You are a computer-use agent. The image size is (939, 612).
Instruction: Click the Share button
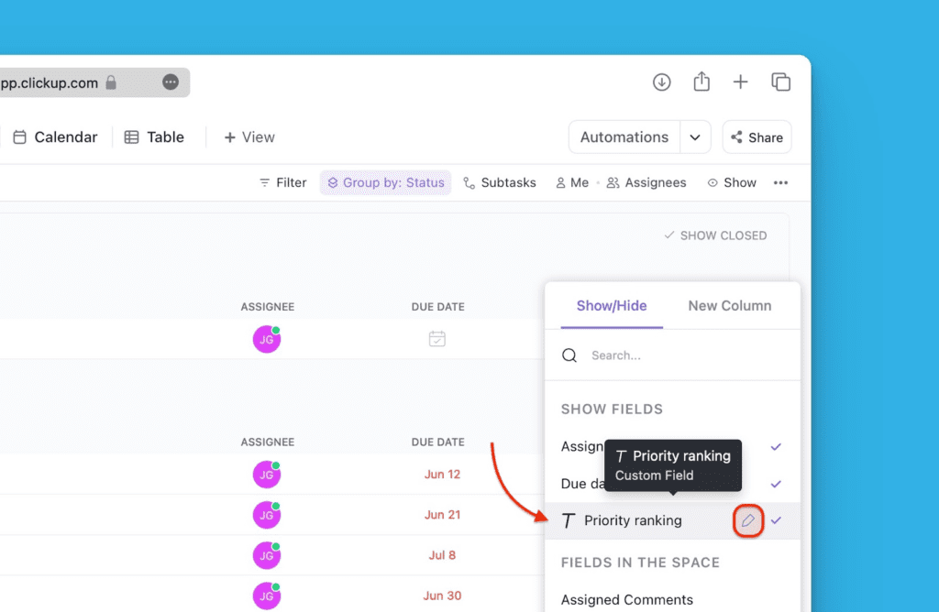757,137
